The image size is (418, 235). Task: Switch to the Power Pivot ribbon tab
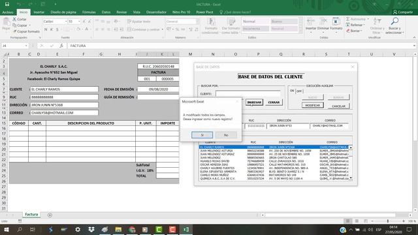pos(204,12)
